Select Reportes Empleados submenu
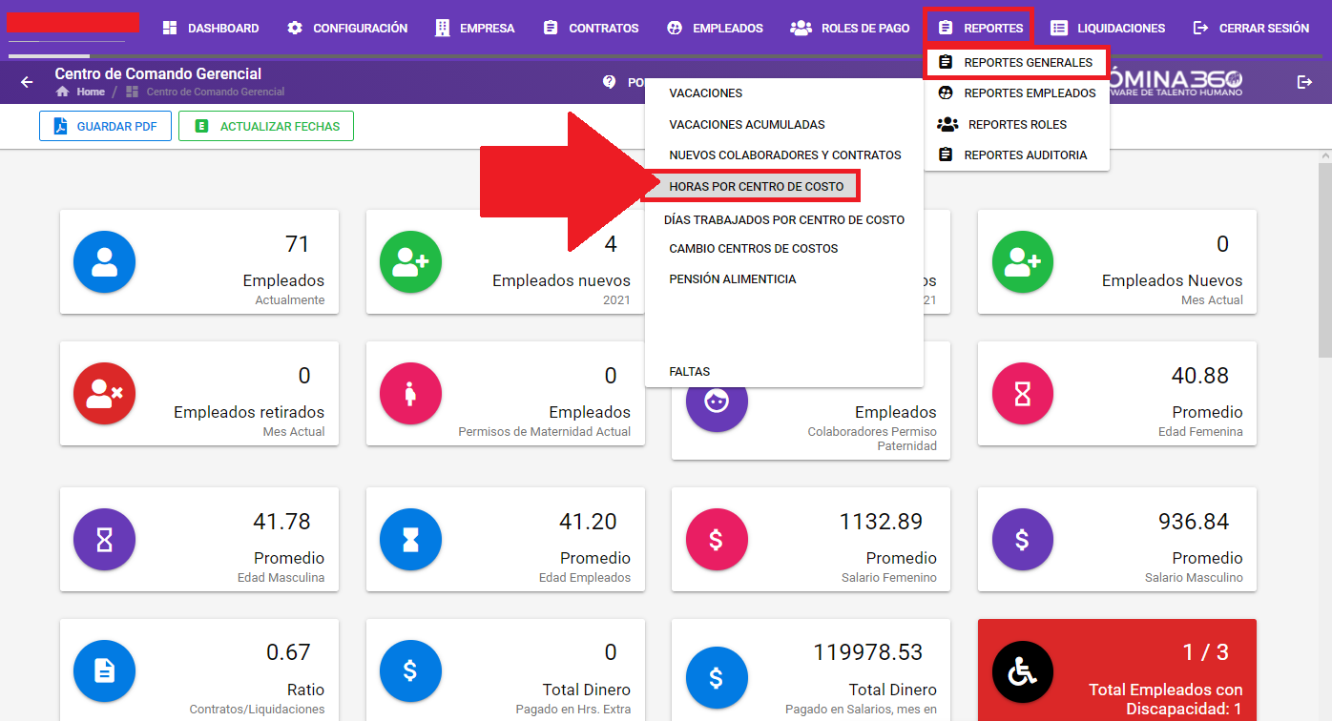Viewport: 1332px width, 721px height. click(1016, 93)
